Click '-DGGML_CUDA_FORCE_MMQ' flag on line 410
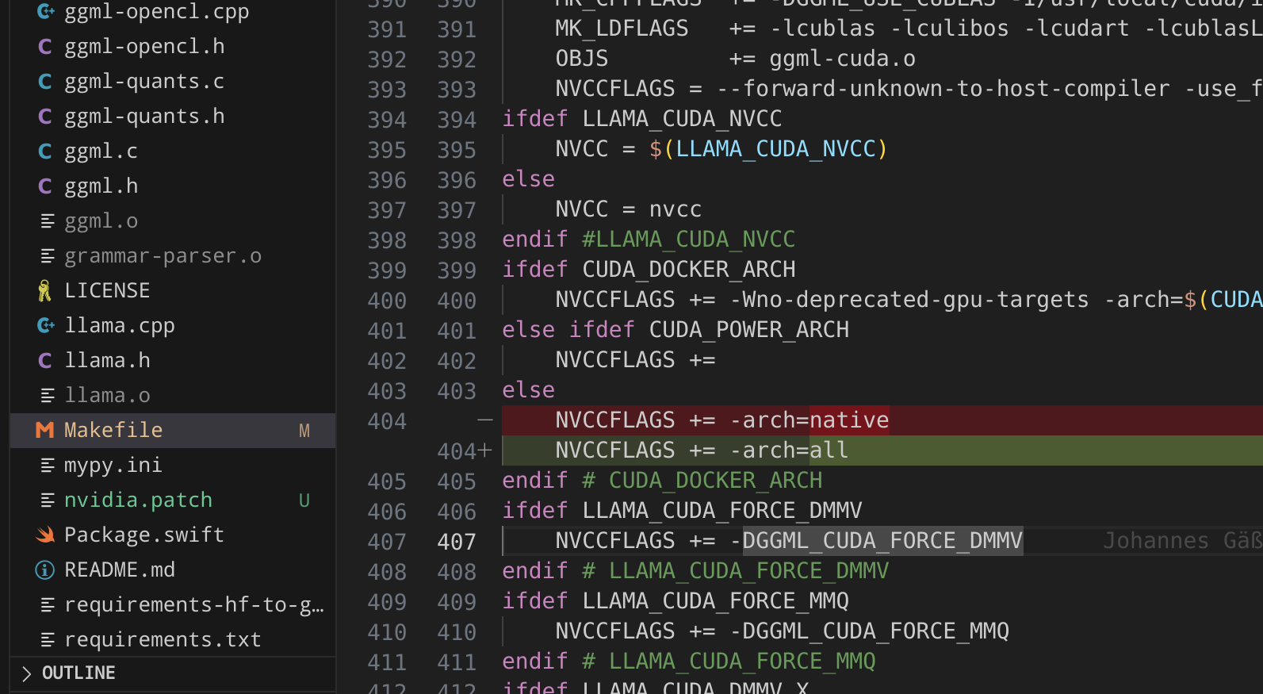 [870, 631]
